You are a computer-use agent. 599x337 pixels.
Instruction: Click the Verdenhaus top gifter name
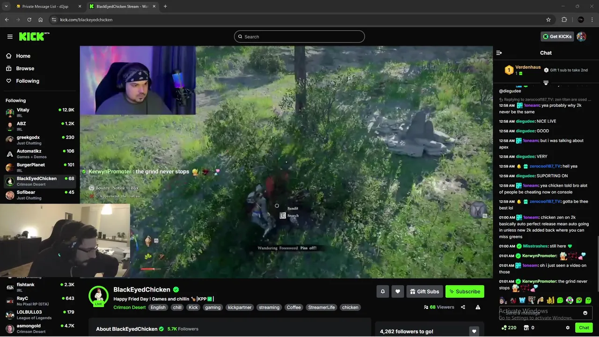click(528, 67)
